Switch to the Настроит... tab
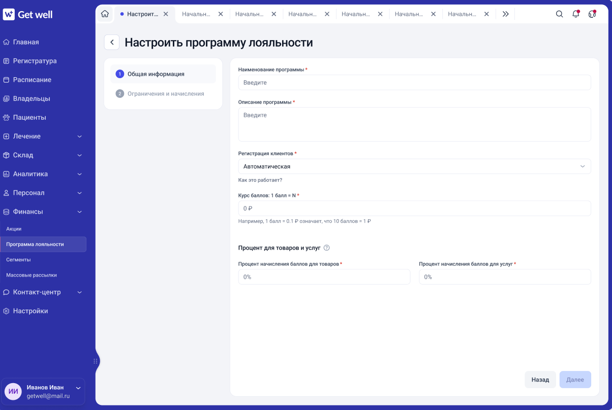 click(145, 14)
